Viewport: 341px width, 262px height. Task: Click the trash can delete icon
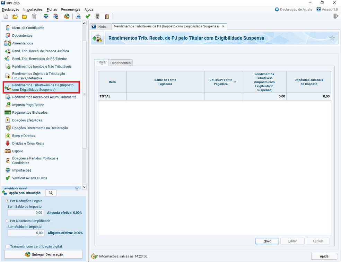click(34, 16)
